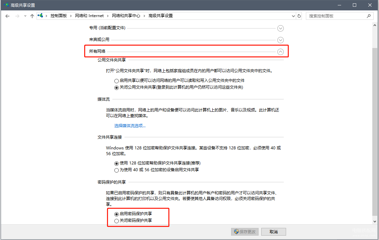Click the window title bar network icon
This screenshot has height=240, width=379.
[x=6, y=5]
